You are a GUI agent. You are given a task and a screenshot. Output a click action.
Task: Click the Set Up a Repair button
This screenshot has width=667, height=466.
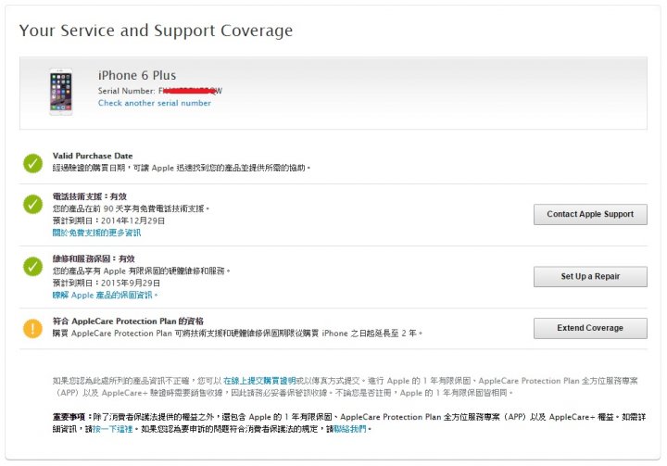(x=590, y=277)
